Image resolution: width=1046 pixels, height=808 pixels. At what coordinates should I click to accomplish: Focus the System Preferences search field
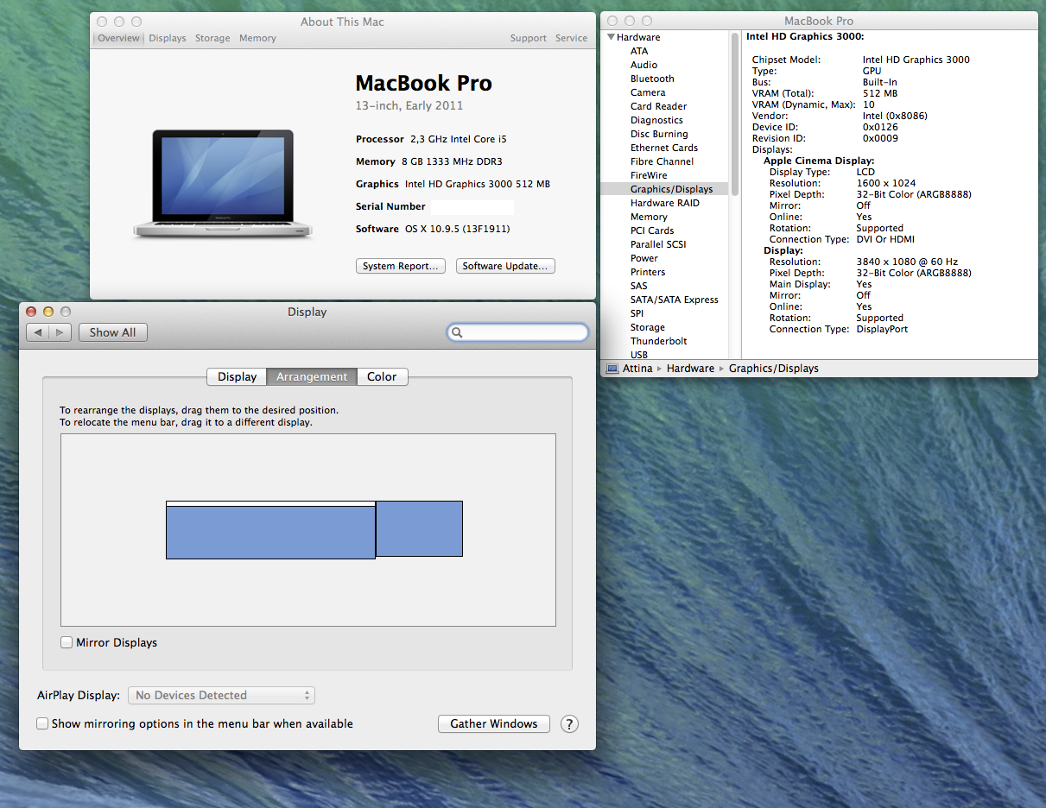click(x=518, y=332)
